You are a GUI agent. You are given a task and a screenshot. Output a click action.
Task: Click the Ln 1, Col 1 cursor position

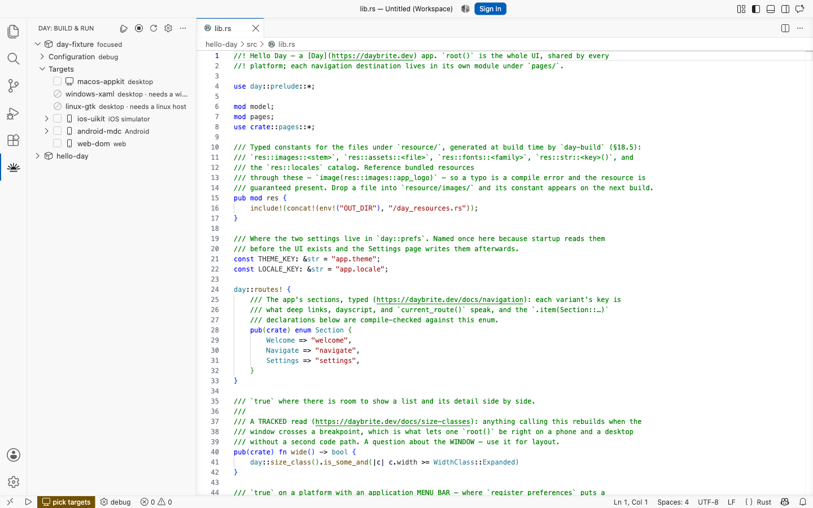point(631,502)
